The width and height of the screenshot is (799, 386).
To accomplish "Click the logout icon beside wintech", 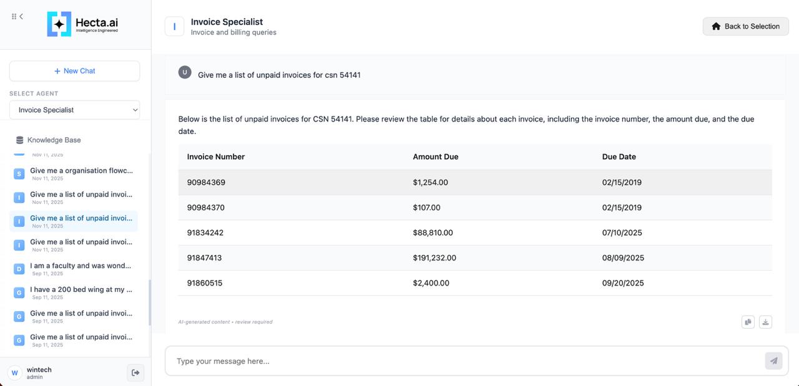I will pyautogui.click(x=135, y=373).
